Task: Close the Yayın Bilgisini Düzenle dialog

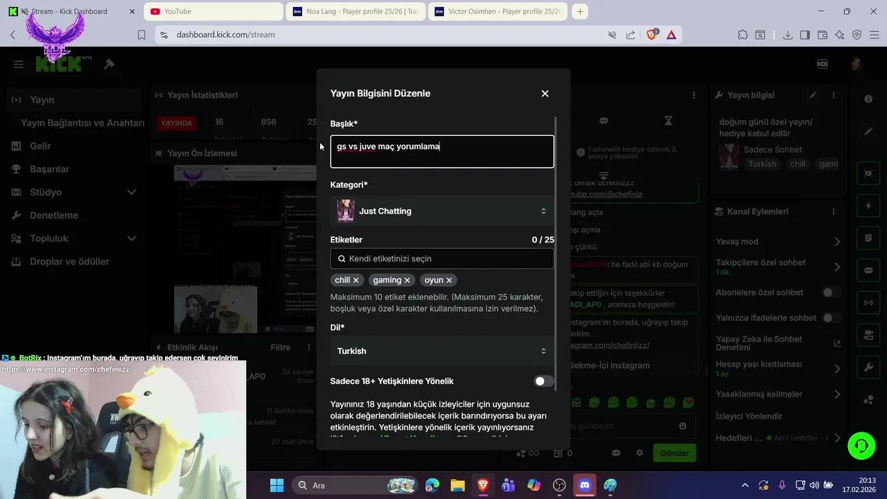Action: (x=545, y=94)
